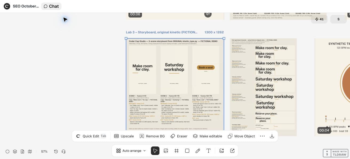This screenshot has width=350, height=159.
Task: Open the 57% zoom level control
Action: (44, 152)
